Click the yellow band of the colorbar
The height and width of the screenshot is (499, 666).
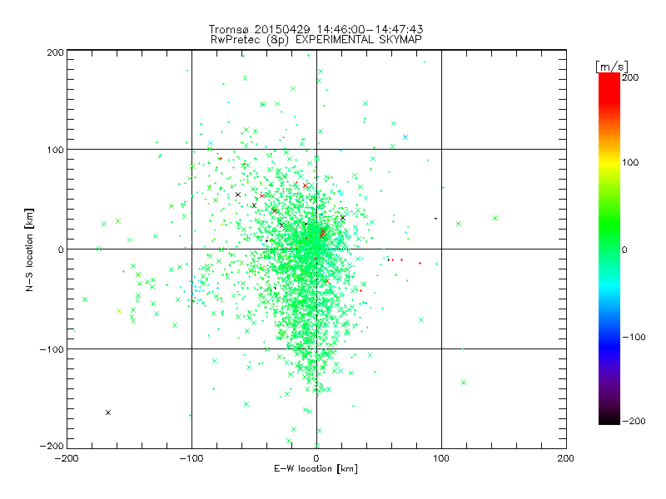(609, 162)
